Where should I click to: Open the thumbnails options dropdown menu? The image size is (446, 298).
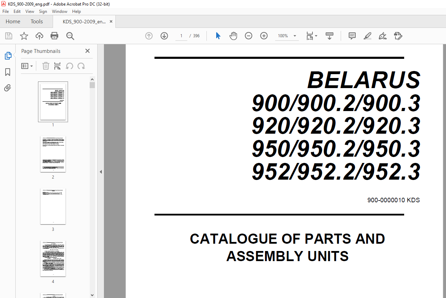pyautogui.click(x=27, y=66)
